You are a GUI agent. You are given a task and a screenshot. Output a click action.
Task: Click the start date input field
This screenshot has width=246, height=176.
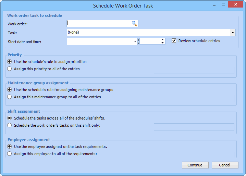pyautogui.click(x=100, y=41)
